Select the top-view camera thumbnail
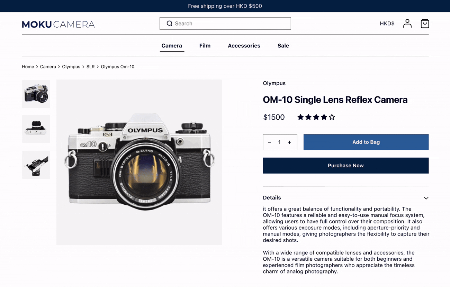The image size is (450, 287). 36,129
